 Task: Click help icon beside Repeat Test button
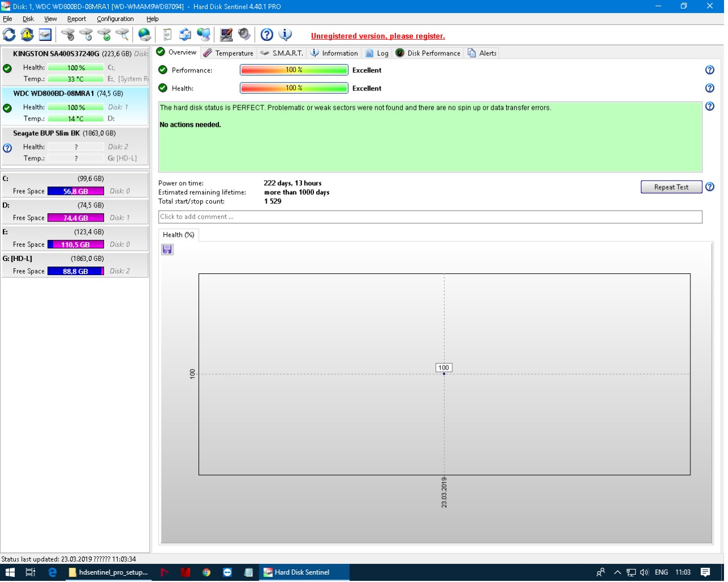point(710,187)
